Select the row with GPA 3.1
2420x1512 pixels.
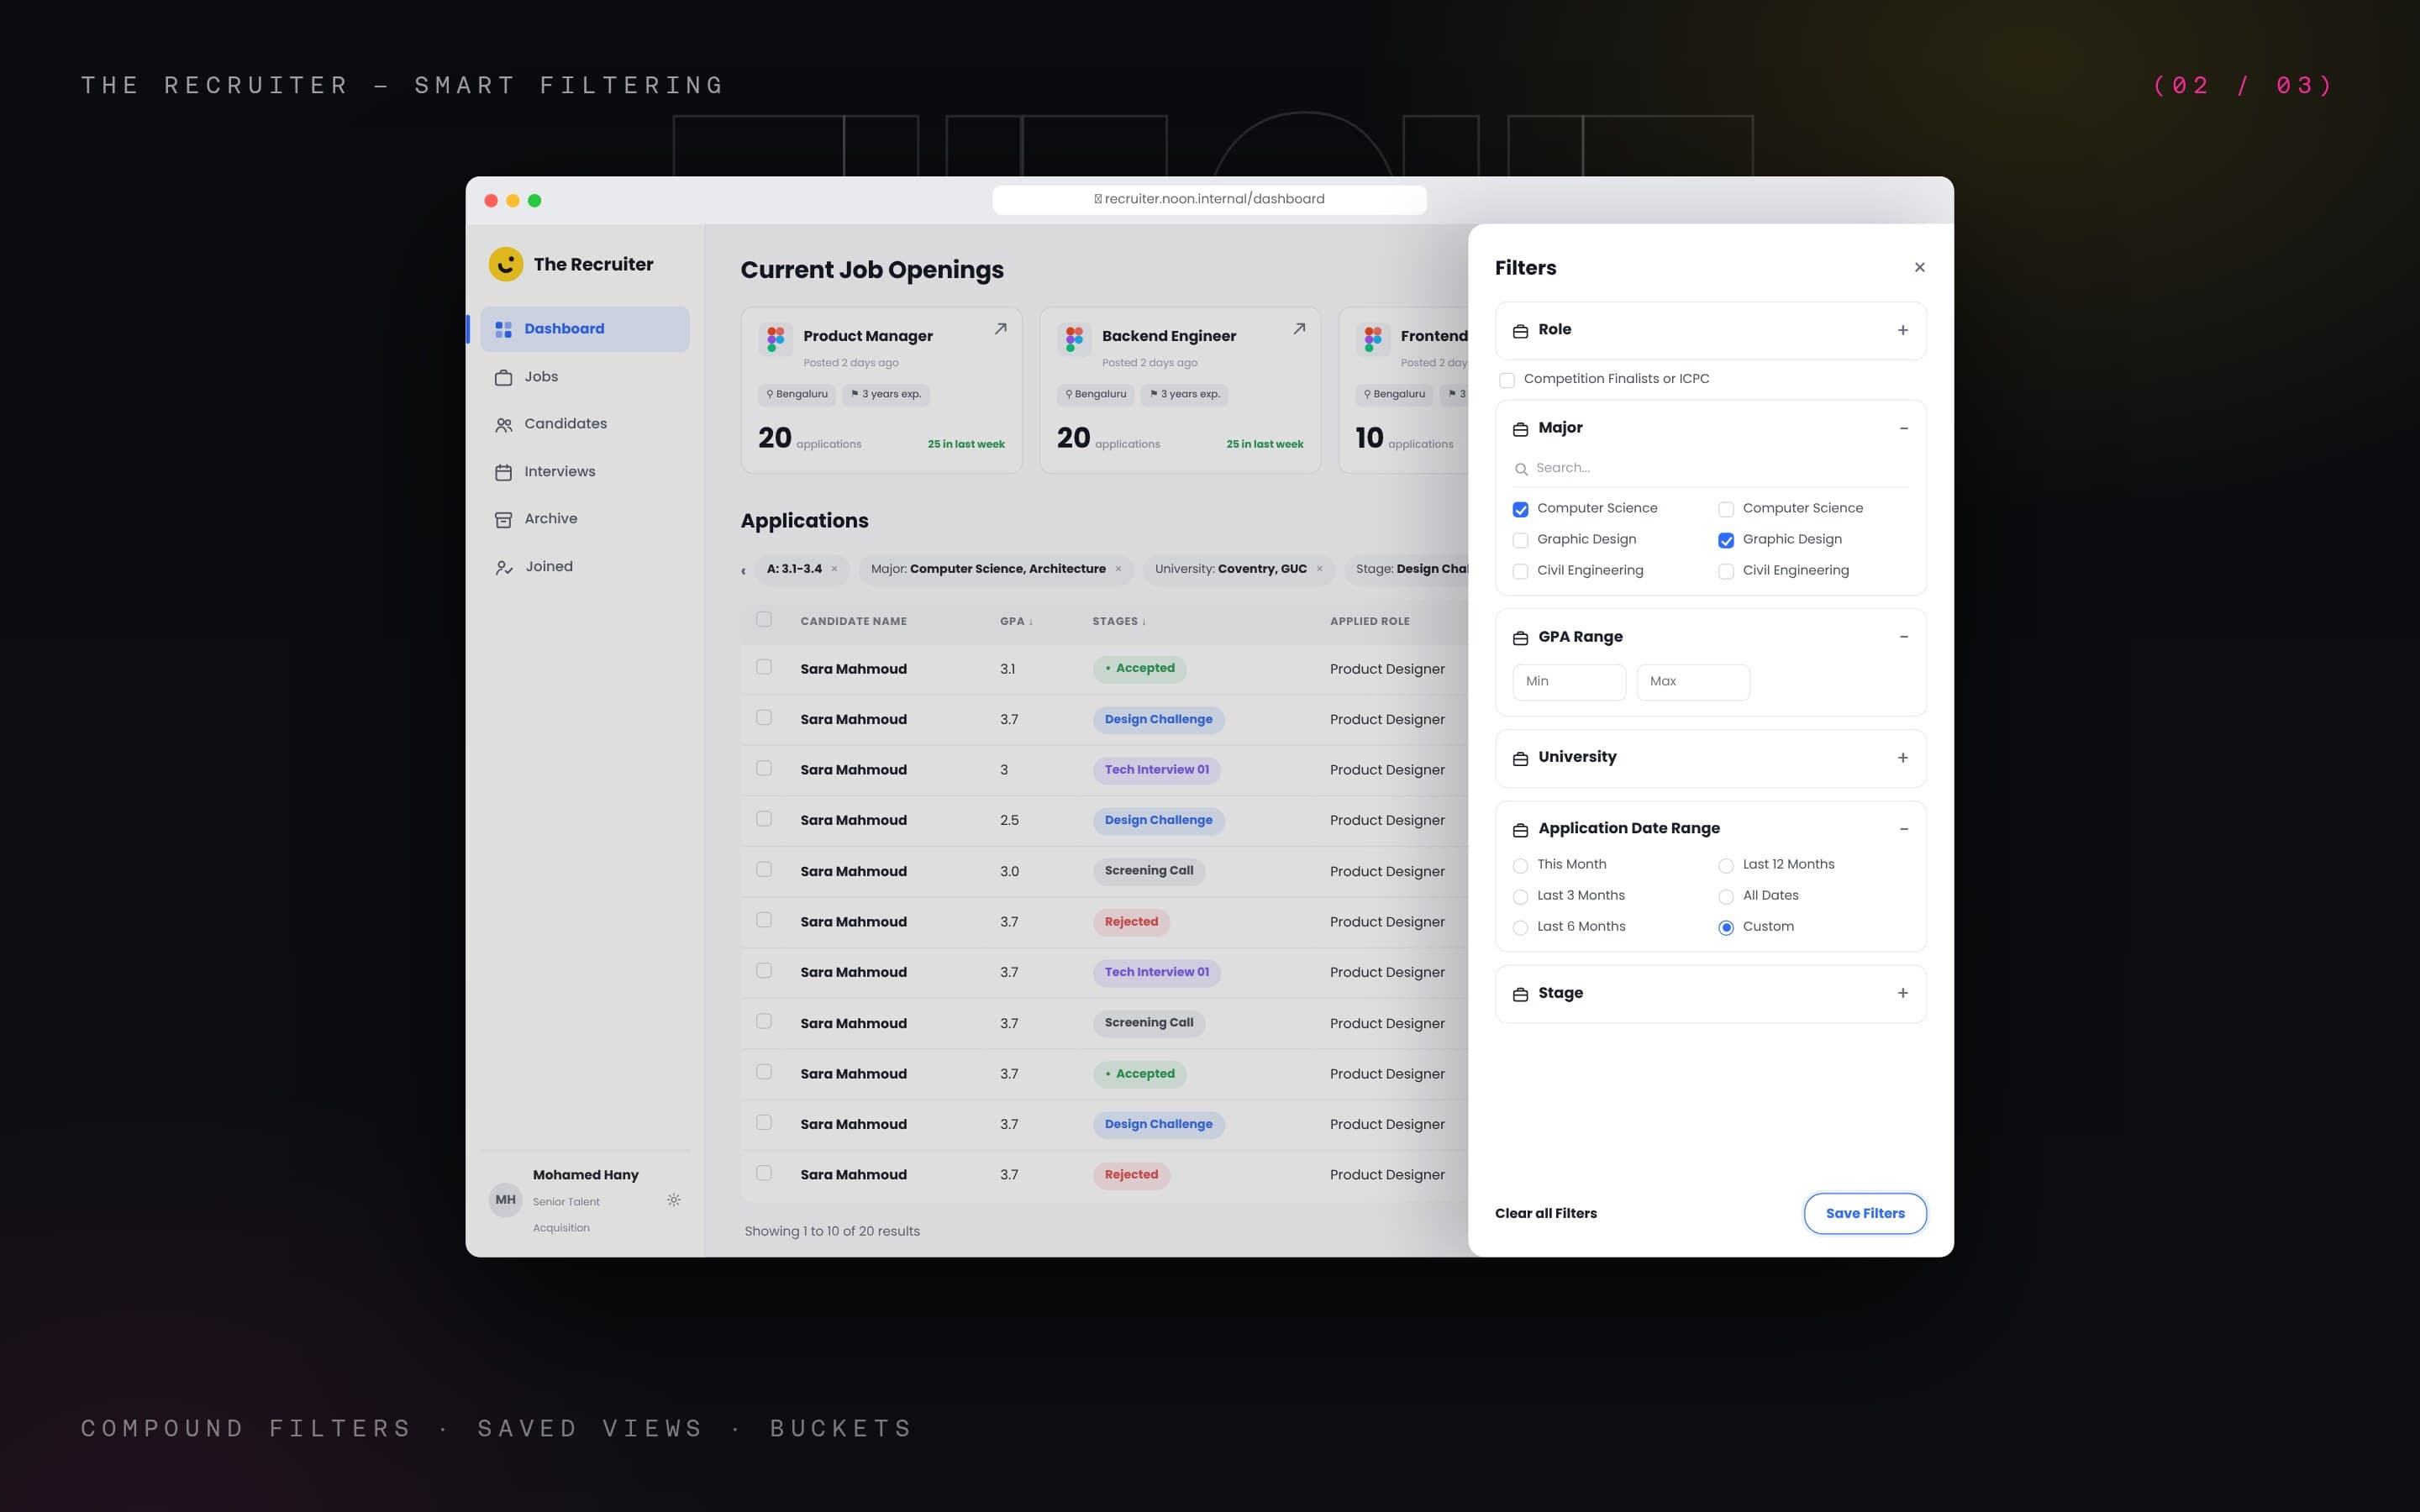(x=764, y=667)
